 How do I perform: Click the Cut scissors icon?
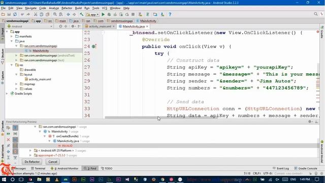tap(36, 14)
